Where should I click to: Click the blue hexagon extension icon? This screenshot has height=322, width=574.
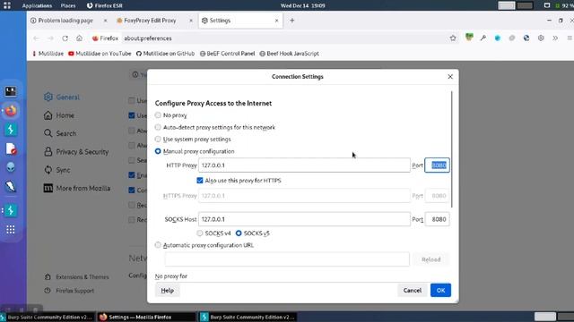coord(498,38)
